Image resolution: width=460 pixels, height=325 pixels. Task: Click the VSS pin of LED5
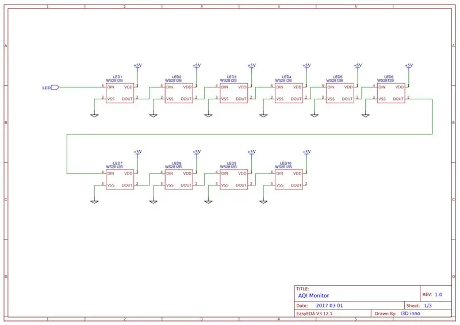pyautogui.click(x=331, y=99)
